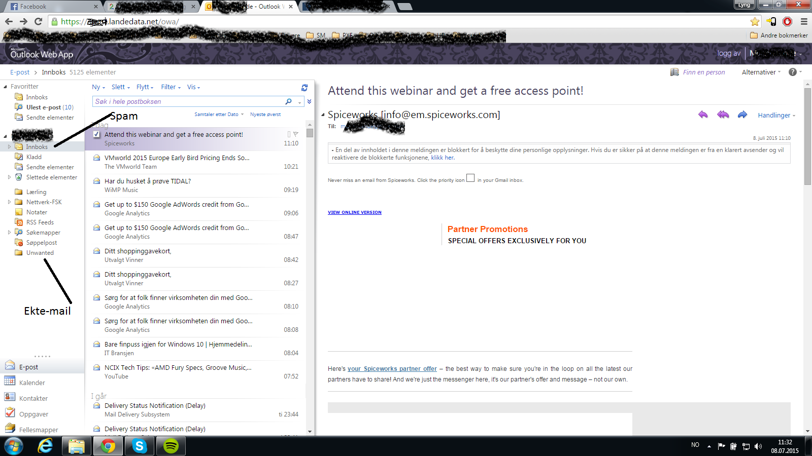Viewport: 812px width, 456px height.
Task: Click Chrome's bookmark star icon
Action: (x=755, y=21)
